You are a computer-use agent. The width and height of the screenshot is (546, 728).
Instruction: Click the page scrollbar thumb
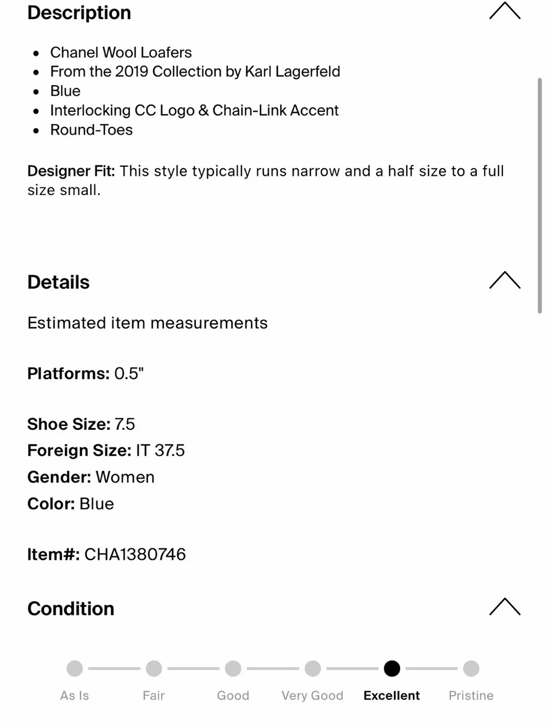pos(540,196)
